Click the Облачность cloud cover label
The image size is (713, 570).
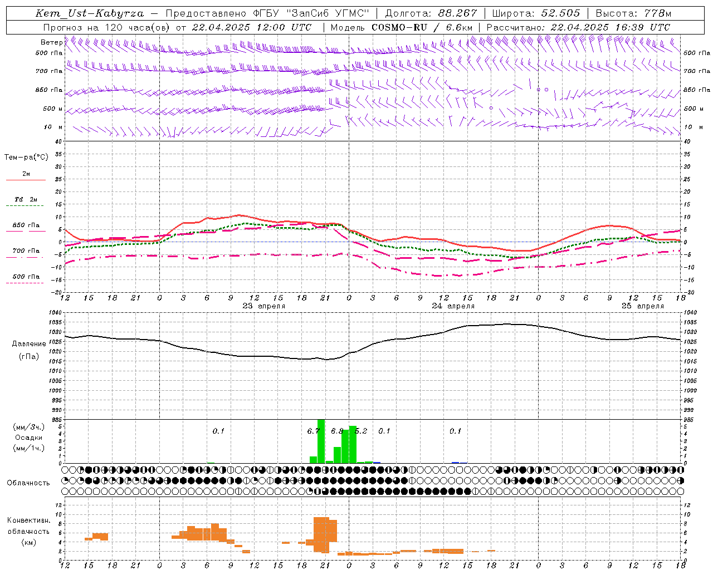(28, 483)
